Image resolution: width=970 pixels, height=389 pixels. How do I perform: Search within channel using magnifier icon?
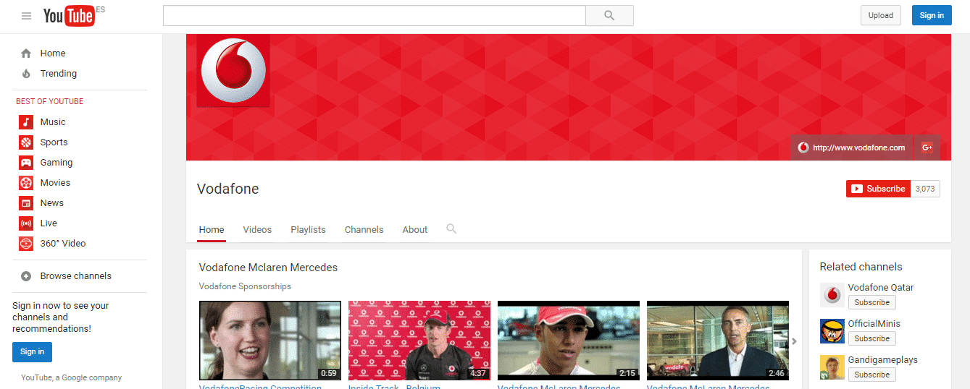[451, 229]
